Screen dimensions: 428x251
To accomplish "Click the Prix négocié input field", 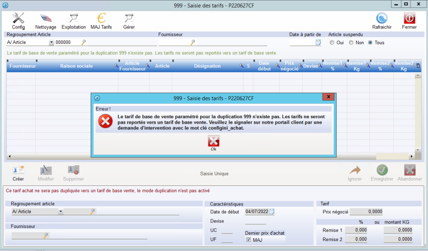I will pyautogui.click(x=366, y=212).
